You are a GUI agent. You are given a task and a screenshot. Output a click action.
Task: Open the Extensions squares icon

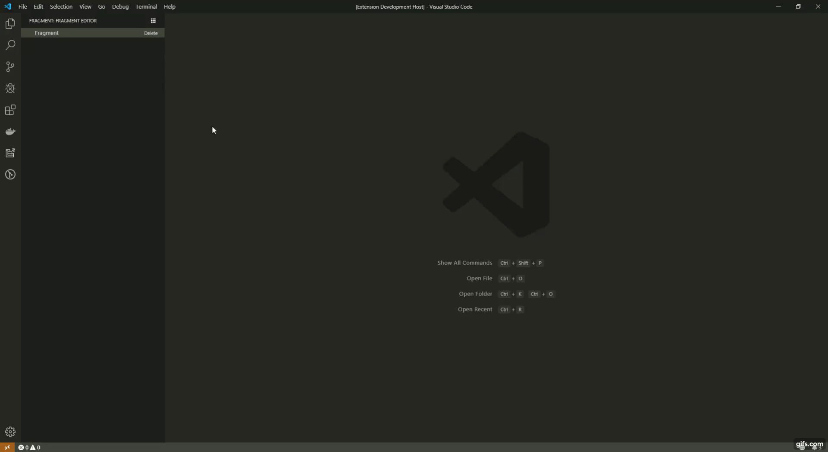coord(10,110)
